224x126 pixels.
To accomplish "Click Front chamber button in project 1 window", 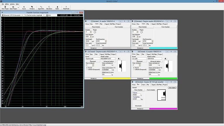I will [119, 27].
